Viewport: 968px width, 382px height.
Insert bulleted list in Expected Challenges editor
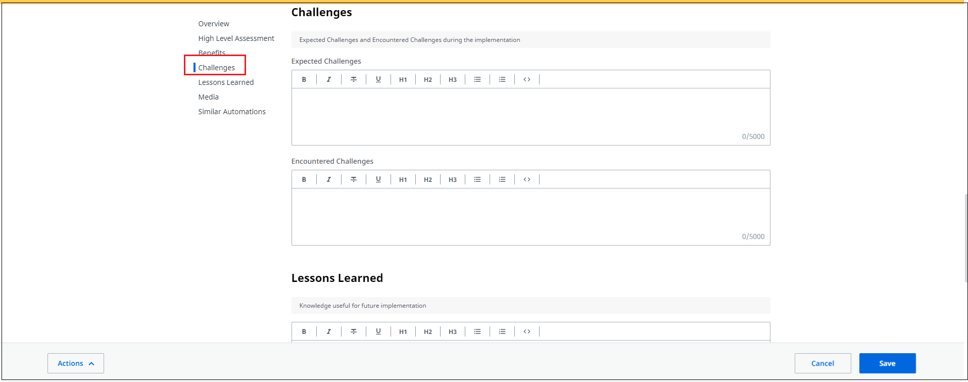(x=477, y=79)
